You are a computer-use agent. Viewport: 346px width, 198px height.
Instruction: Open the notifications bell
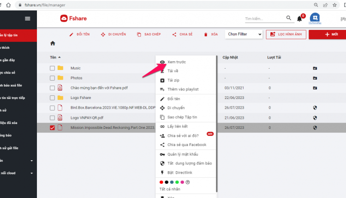tap(299, 19)
